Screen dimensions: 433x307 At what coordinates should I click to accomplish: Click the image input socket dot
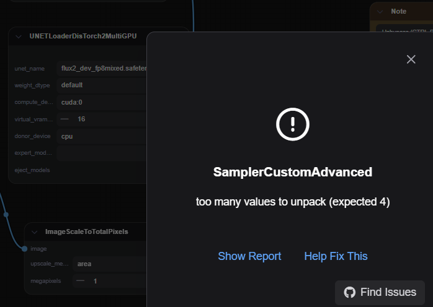coord(25,249)
